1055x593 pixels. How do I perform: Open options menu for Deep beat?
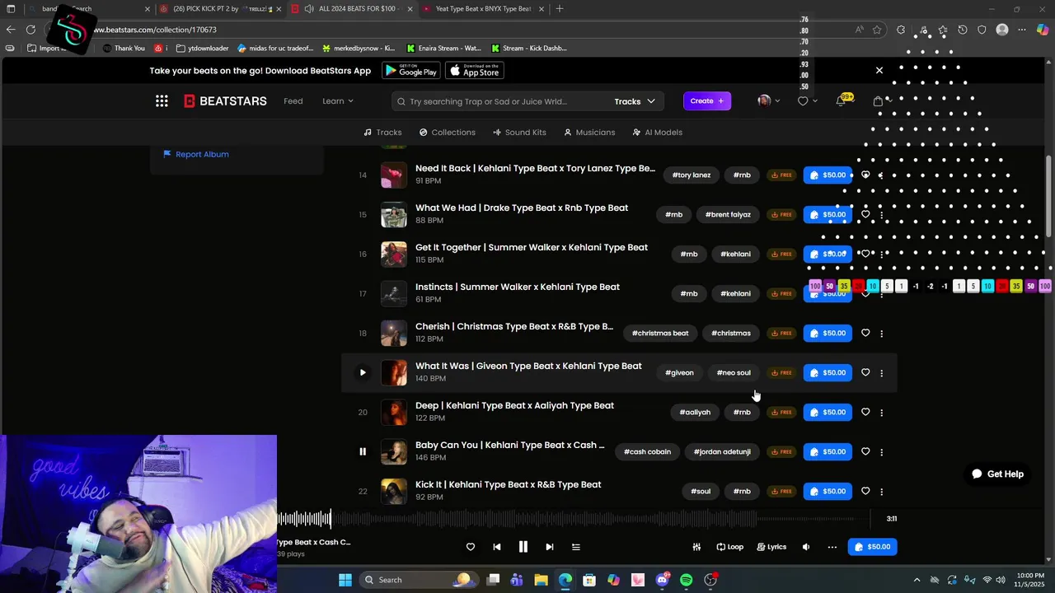click(882, 413)
